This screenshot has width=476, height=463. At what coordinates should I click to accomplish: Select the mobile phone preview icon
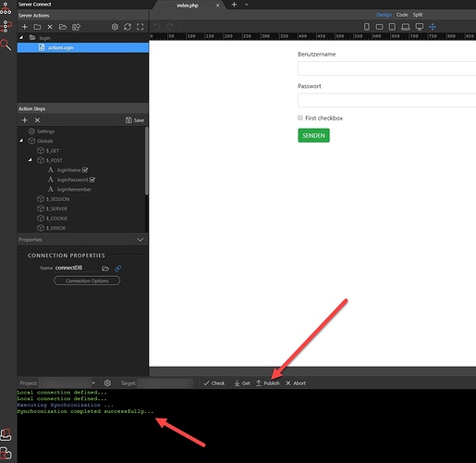click(x=367, y=27)
